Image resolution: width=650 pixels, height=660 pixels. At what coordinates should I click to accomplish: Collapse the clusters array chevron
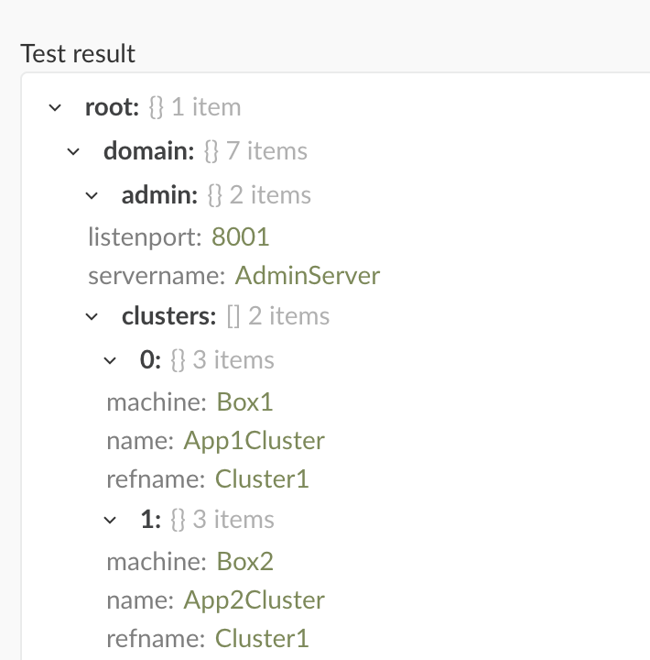[92, 316]
